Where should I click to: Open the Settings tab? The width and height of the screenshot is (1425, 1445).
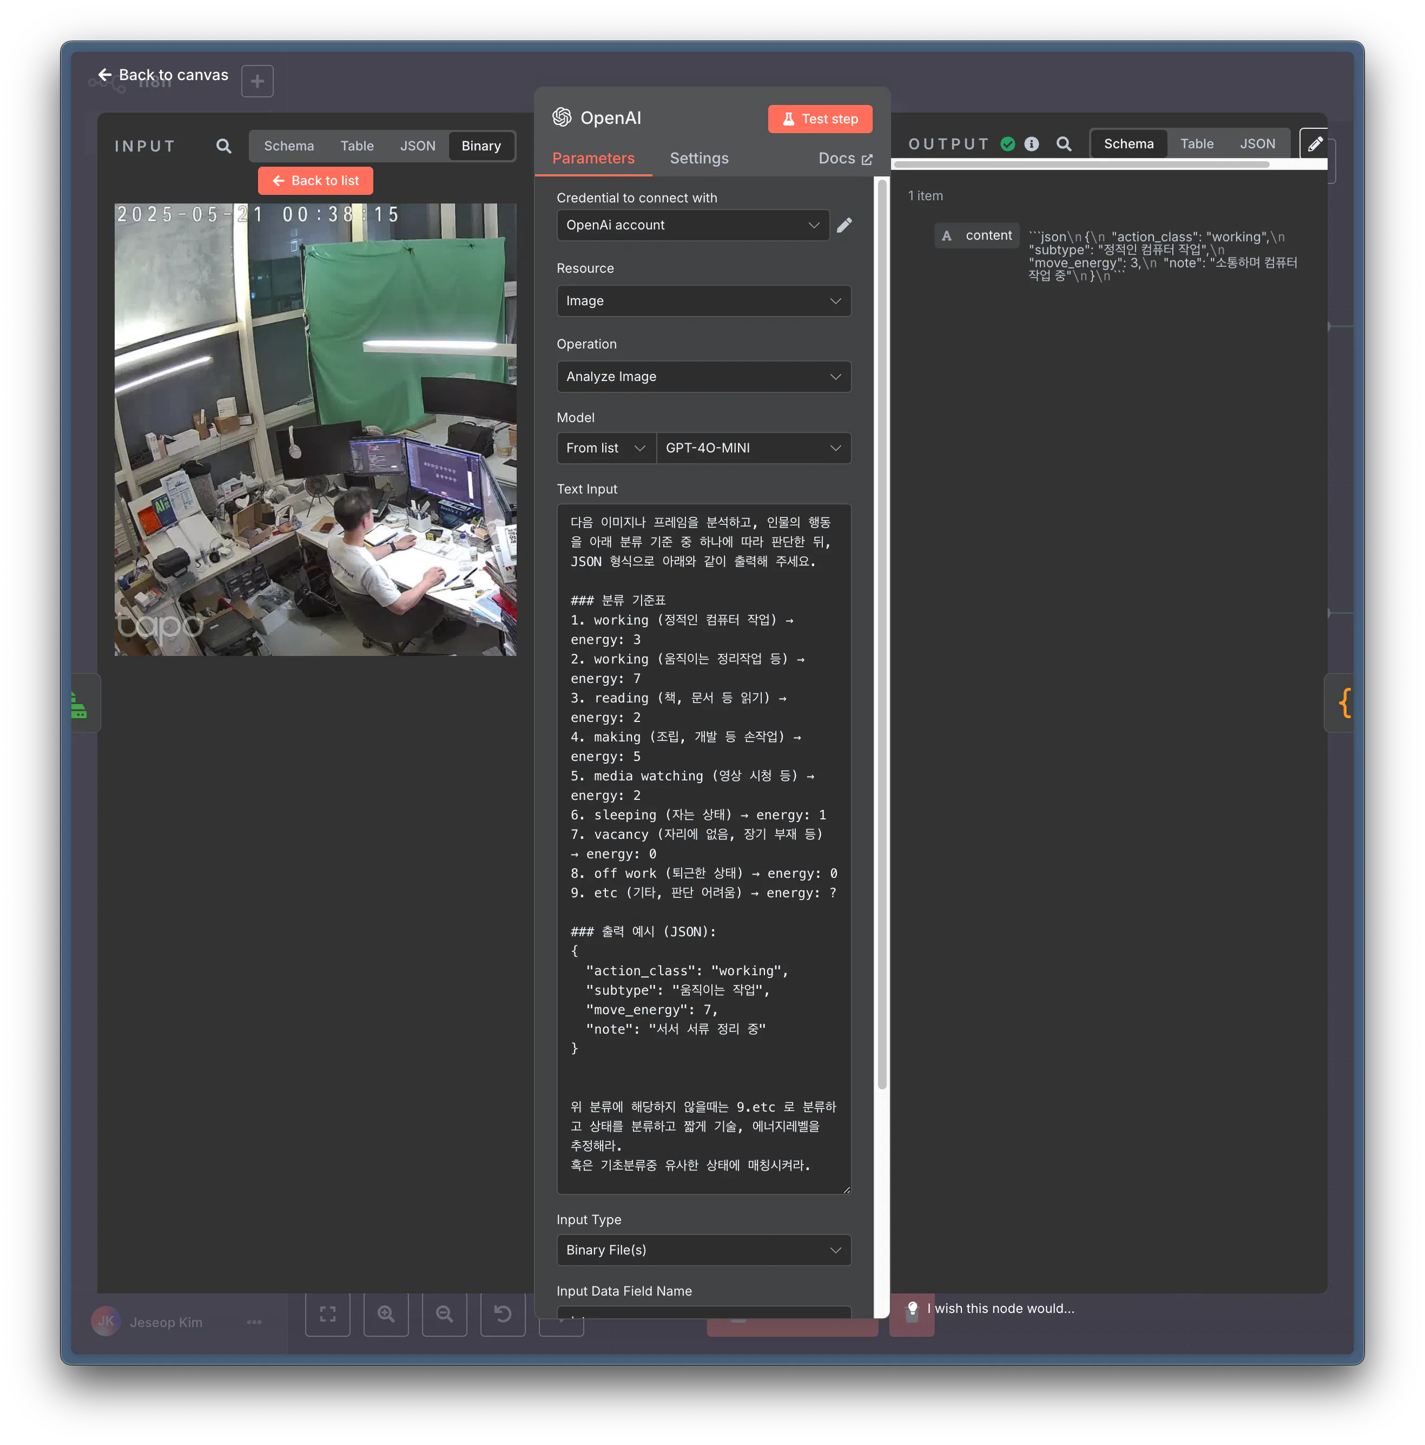pos(698,159)
